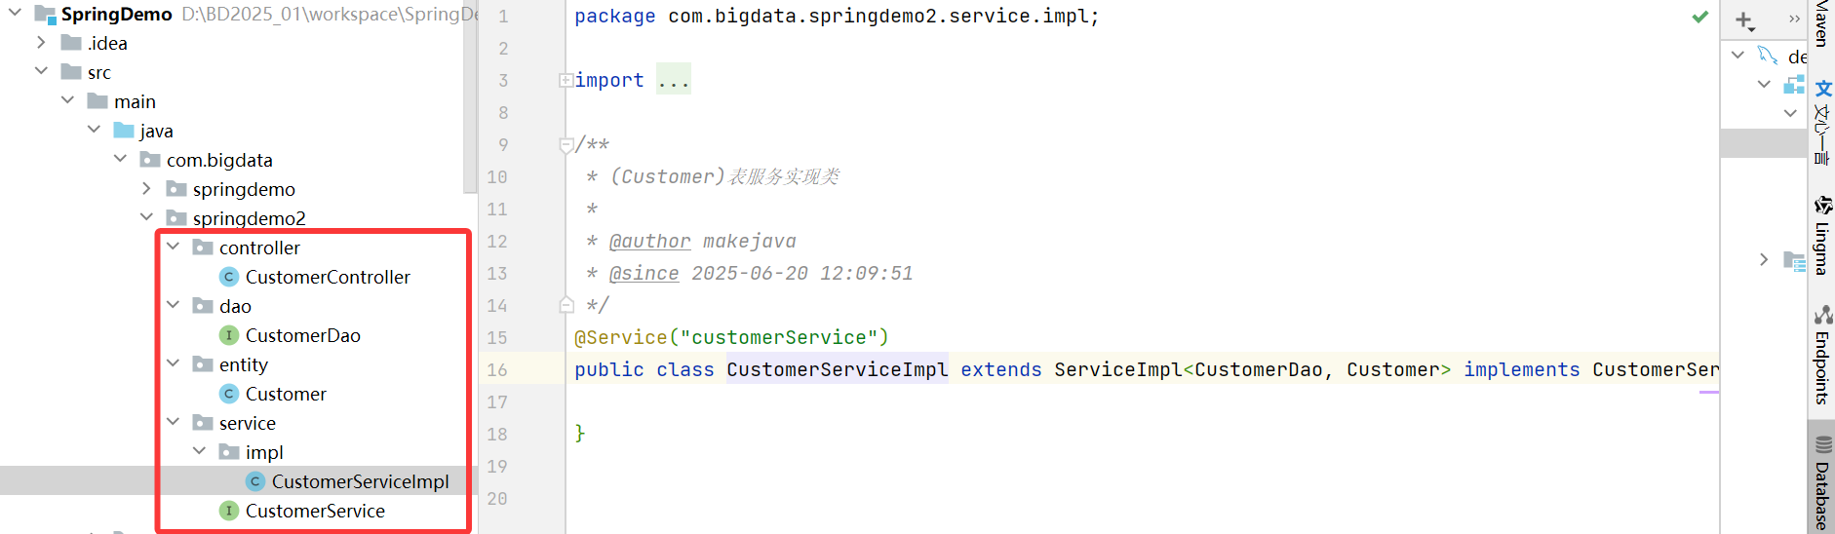
Task: Click the main folder icon
Action: pyautogui.click(x=98, y=101)
